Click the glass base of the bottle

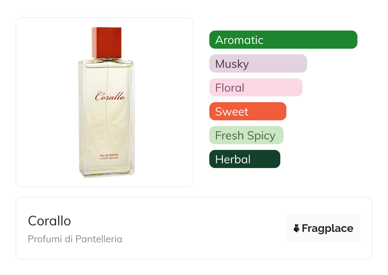107,173
